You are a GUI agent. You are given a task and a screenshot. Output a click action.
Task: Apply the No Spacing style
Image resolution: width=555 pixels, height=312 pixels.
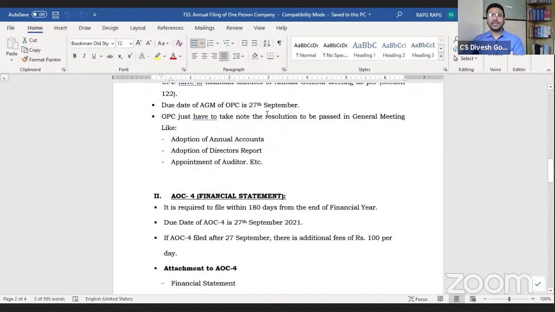335,50
